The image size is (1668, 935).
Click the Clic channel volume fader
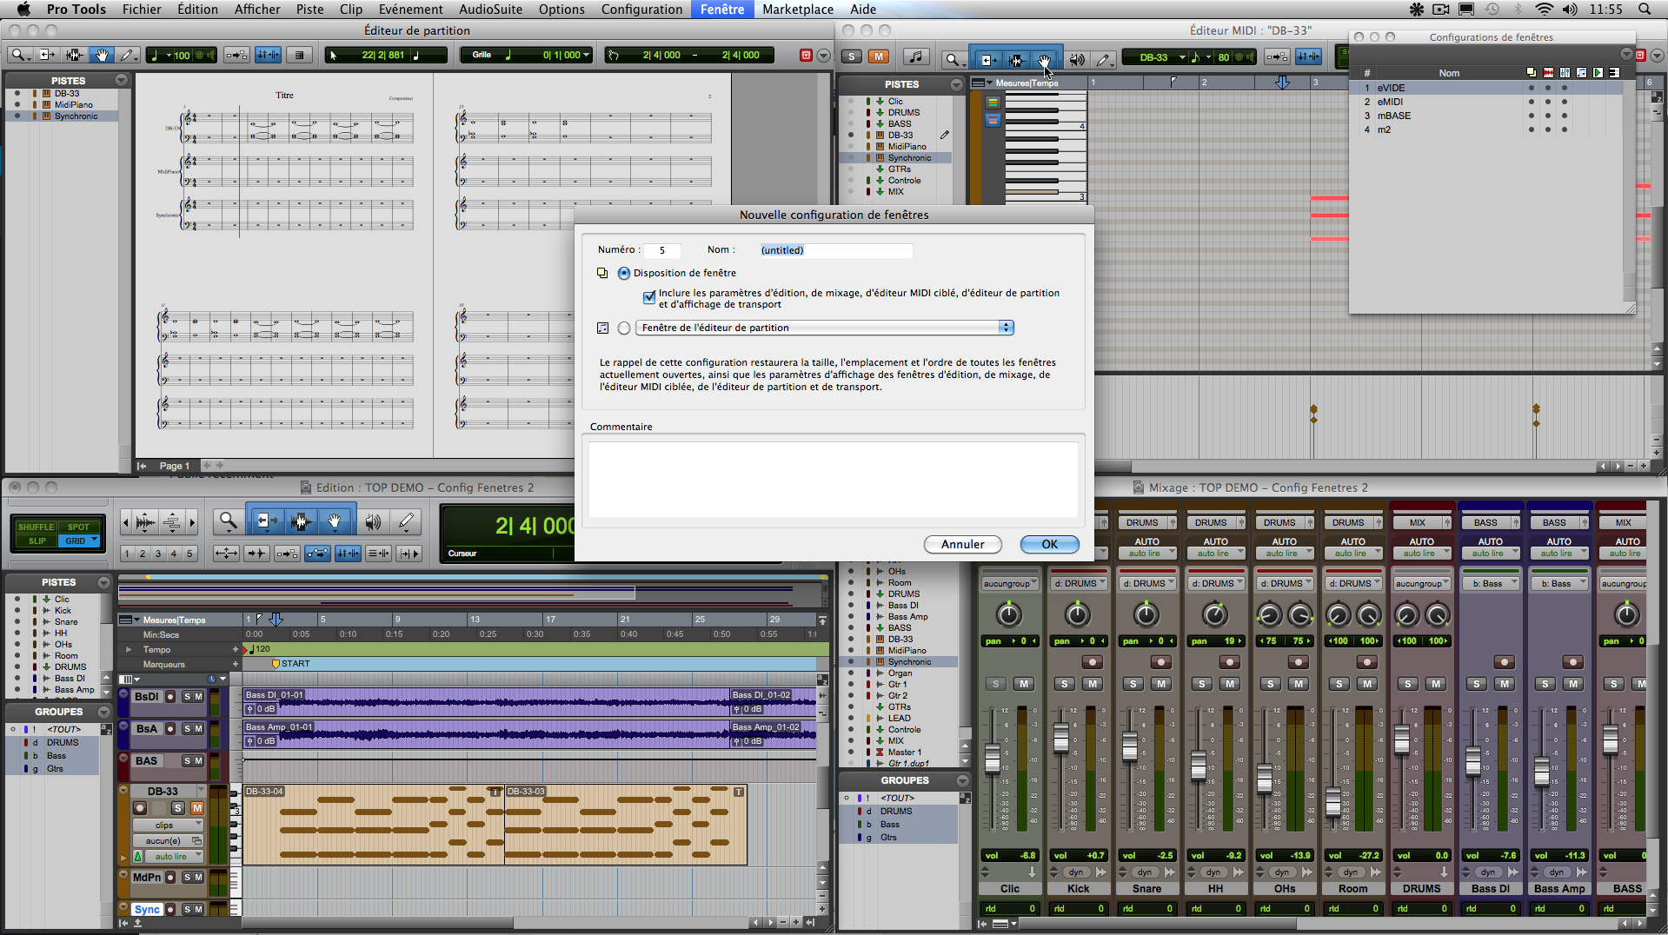tap(993, 758)
